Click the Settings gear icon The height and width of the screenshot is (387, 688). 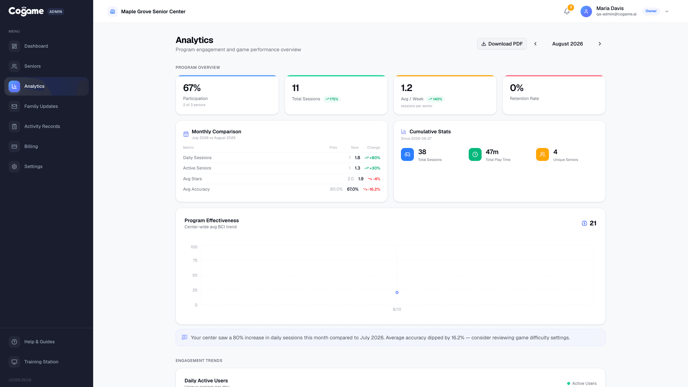click(14, 167)
